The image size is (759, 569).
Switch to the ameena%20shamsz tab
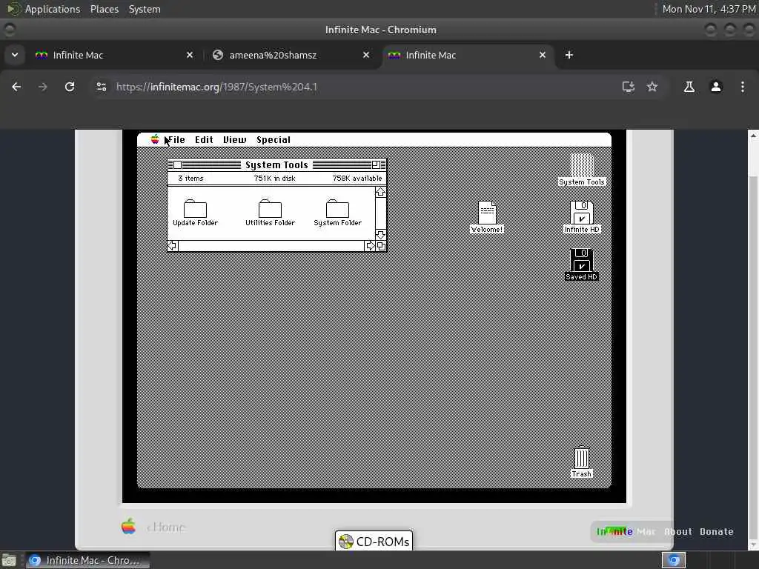[x=292, y=55]
